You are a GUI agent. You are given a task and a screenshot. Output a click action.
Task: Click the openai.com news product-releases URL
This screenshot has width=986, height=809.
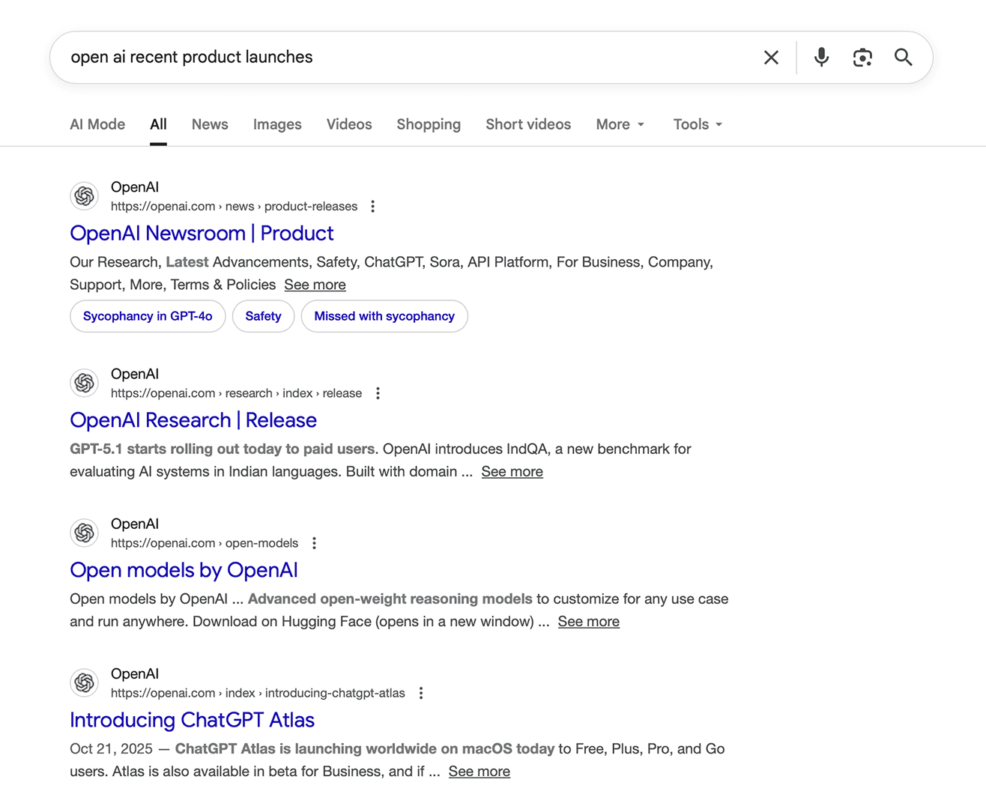(x=234, y=207)
